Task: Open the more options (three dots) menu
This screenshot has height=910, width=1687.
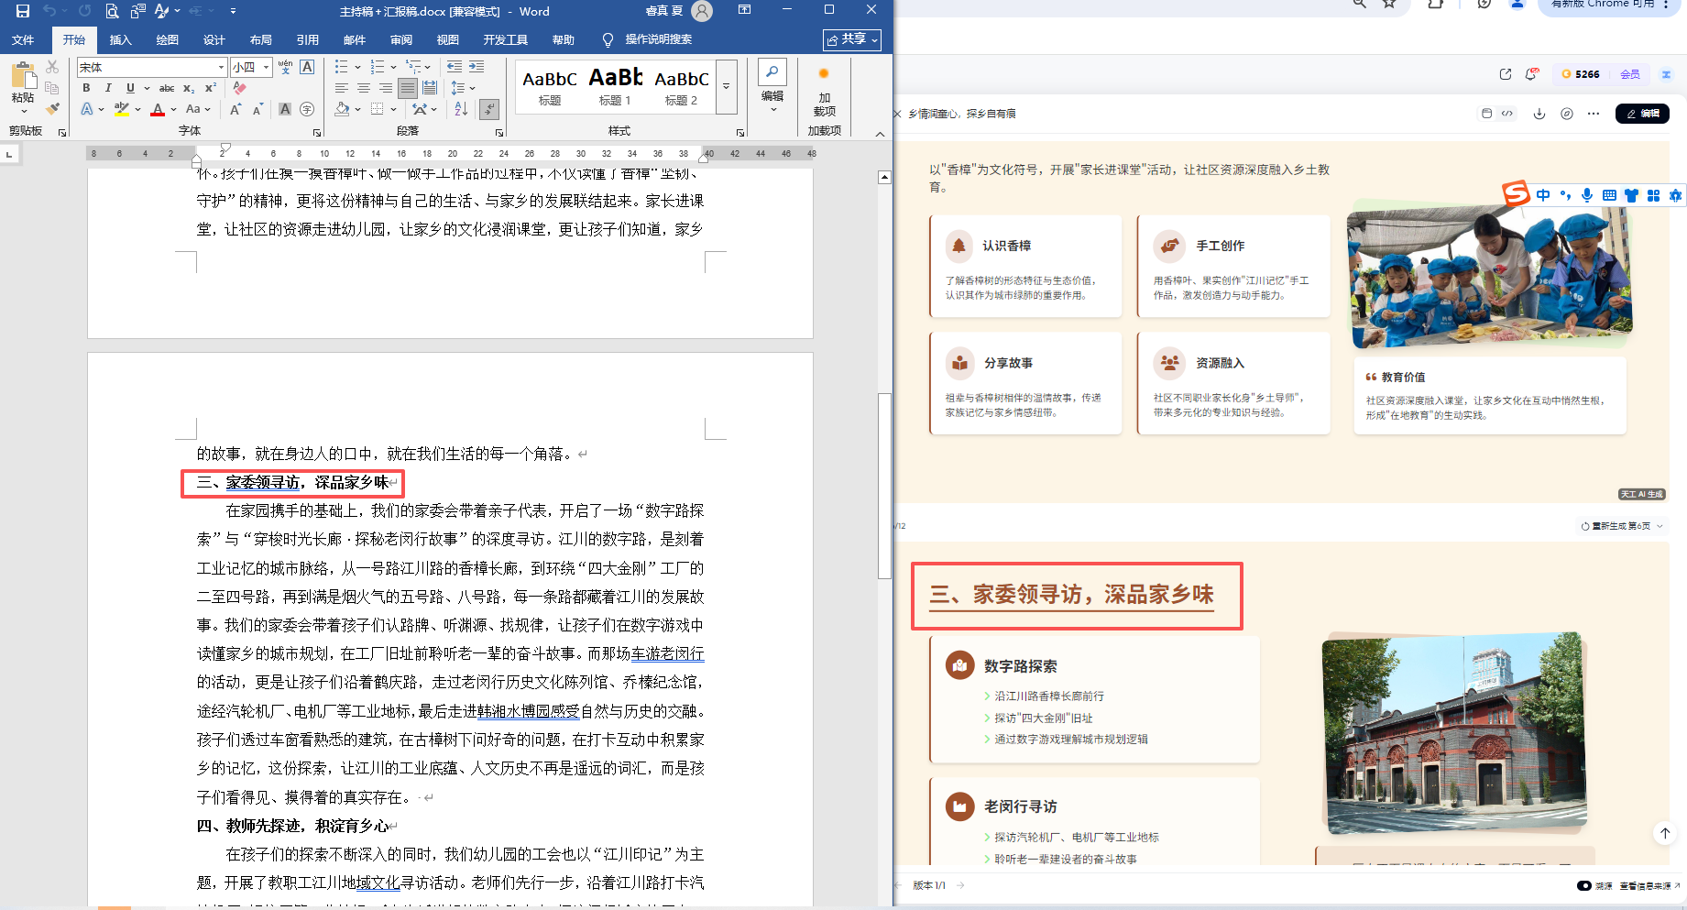Action: tap(1594, 114)
